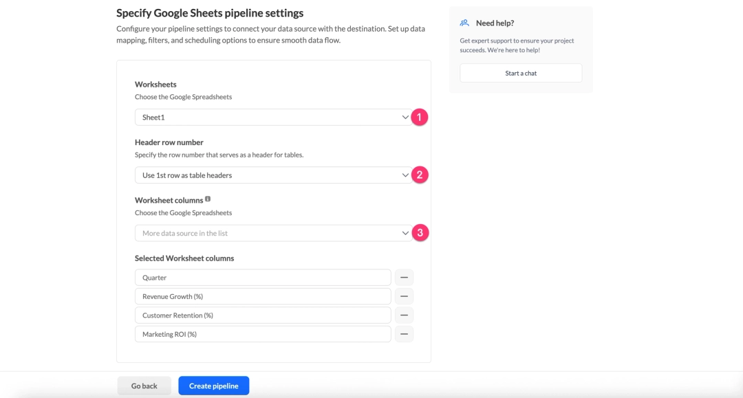Click Create pipeline
The width and height of the screenshot is (743, 398).
click(x=213, y=385)
